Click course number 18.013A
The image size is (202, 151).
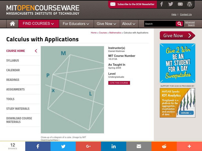tap(113, 59)
